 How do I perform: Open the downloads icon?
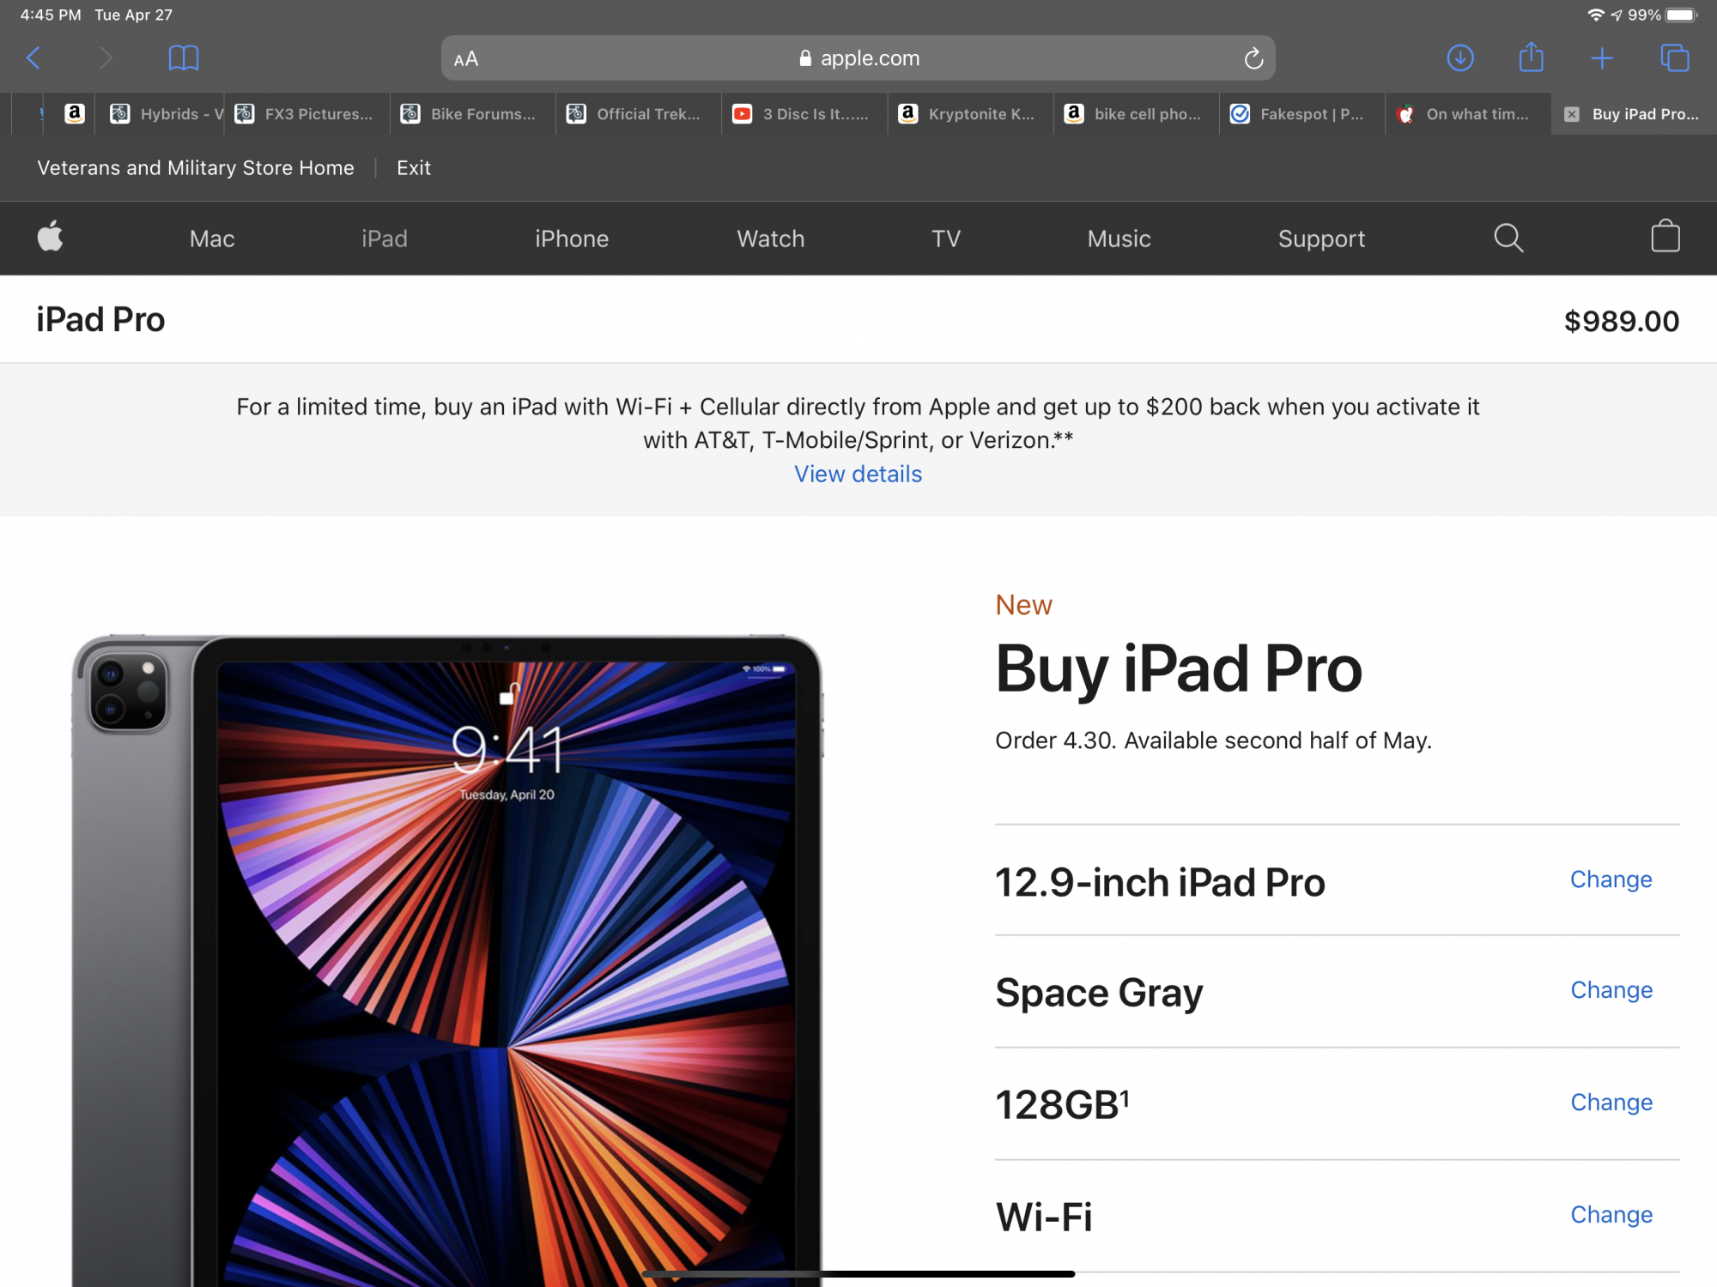(x=1460, y=58)
